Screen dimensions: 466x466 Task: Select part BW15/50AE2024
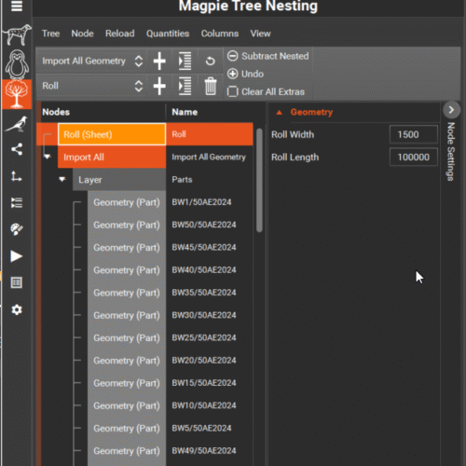(x=204, y=383)
